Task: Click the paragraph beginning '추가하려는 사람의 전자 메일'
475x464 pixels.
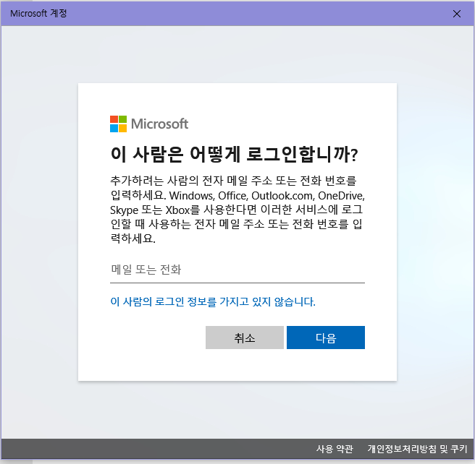Action: (237, 210)
